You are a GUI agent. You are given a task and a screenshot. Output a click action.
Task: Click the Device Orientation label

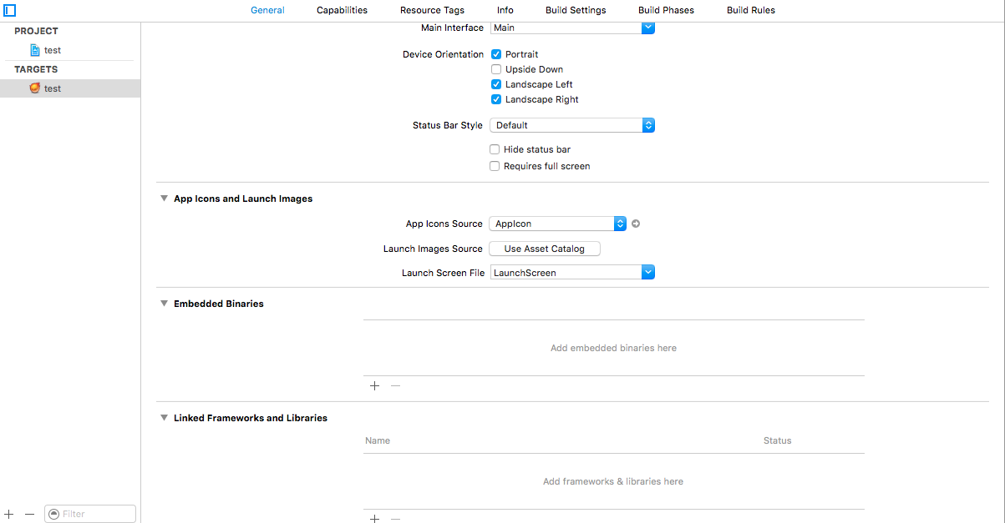[443, 54]
